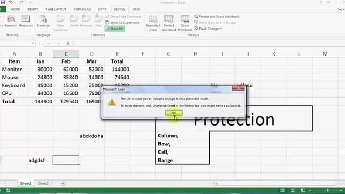Click OK in the Microsoft Excel dialog
The image size is (345, 194).
pyautogui.click(x=174, y=113)
